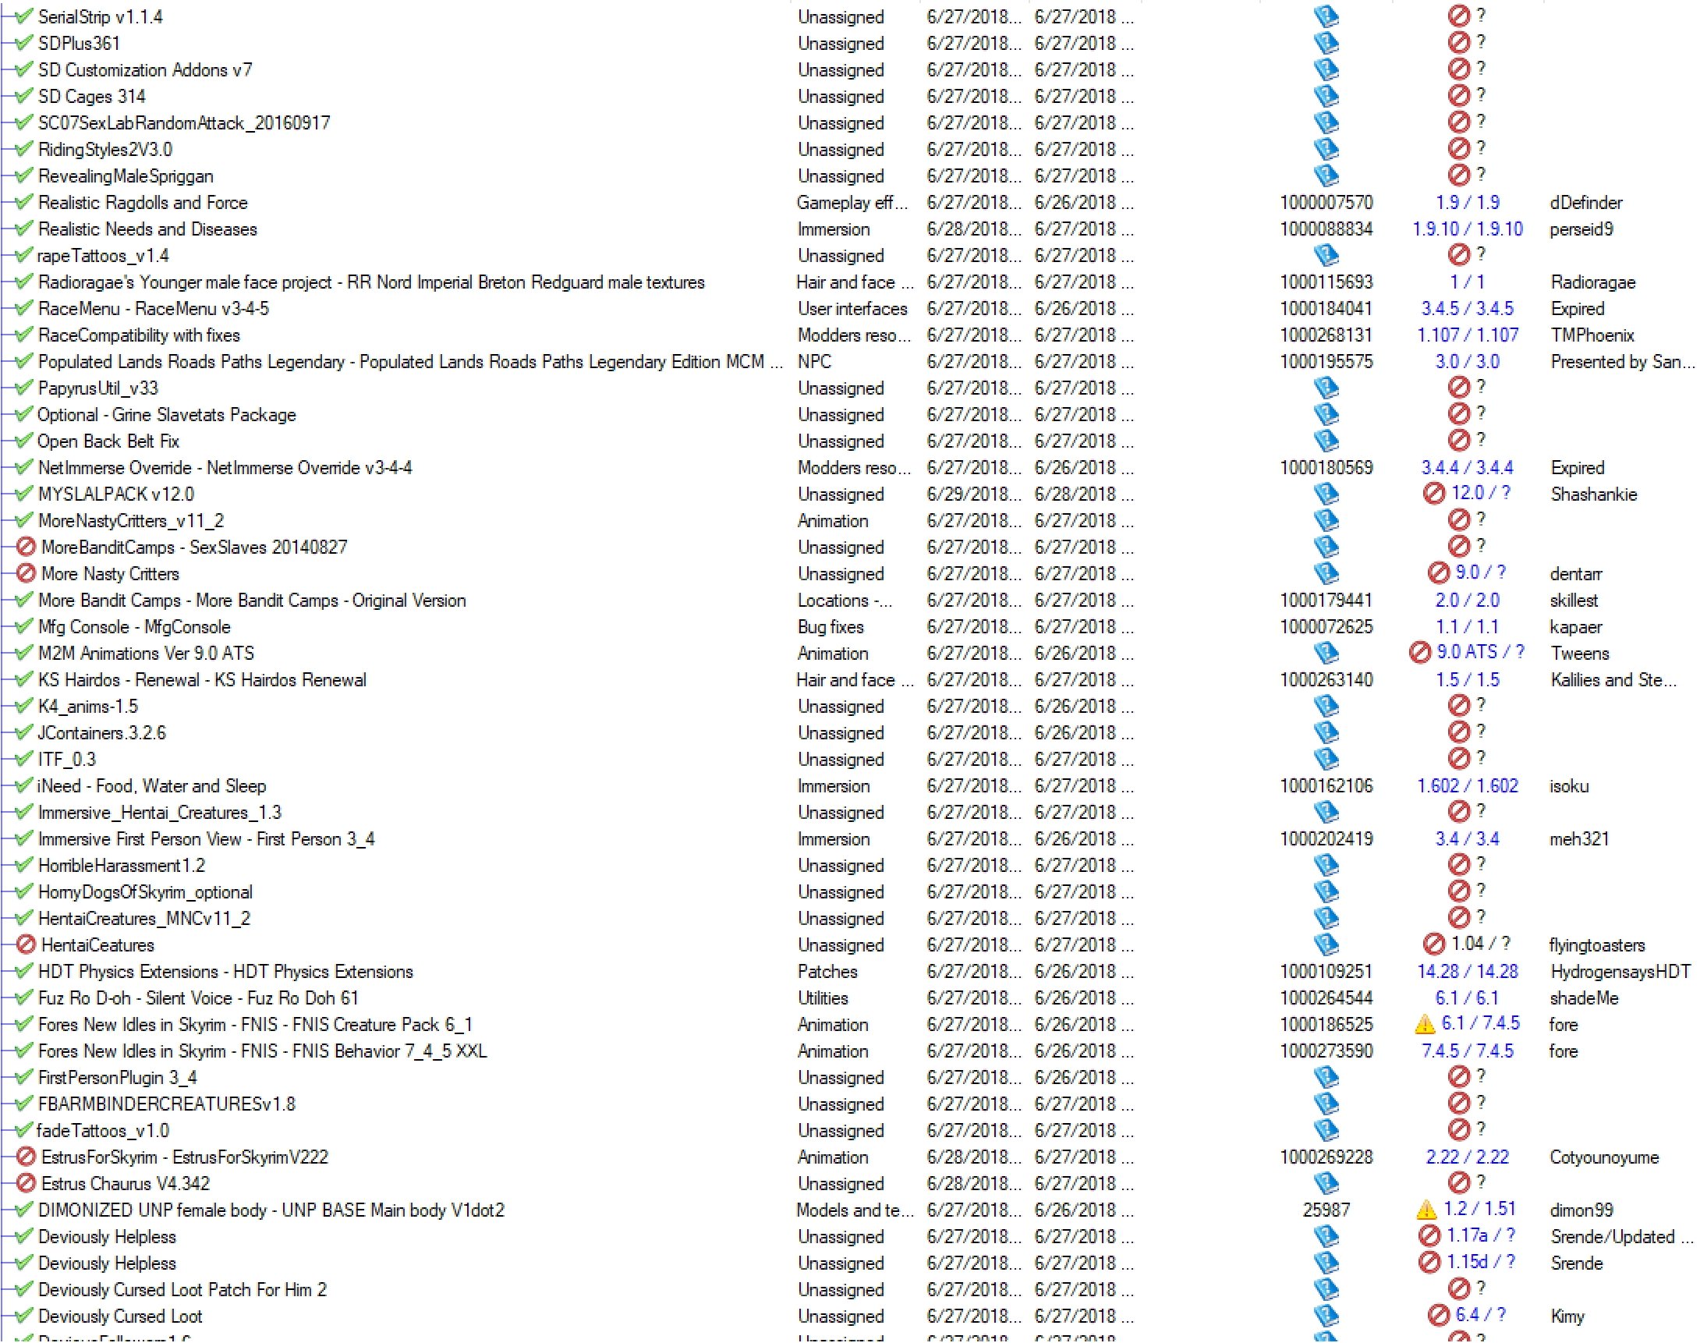Screen dimensions: 1700x1343
Task: Click the Gameplay eff... category cell
Action: click(852, 202)
